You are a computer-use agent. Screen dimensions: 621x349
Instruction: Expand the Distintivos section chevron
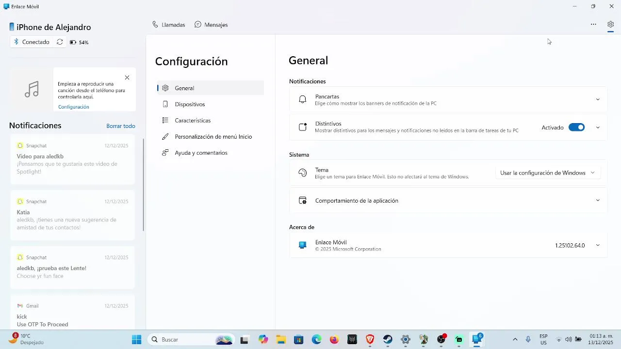598,127
